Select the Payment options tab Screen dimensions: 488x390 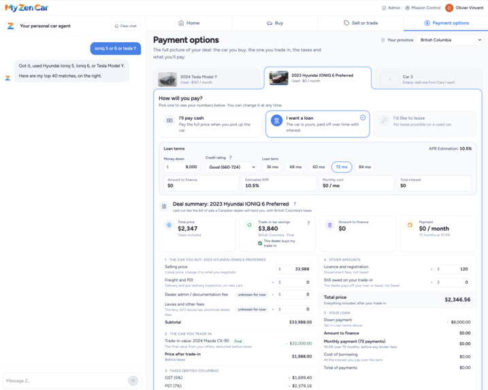pos(446,23)
